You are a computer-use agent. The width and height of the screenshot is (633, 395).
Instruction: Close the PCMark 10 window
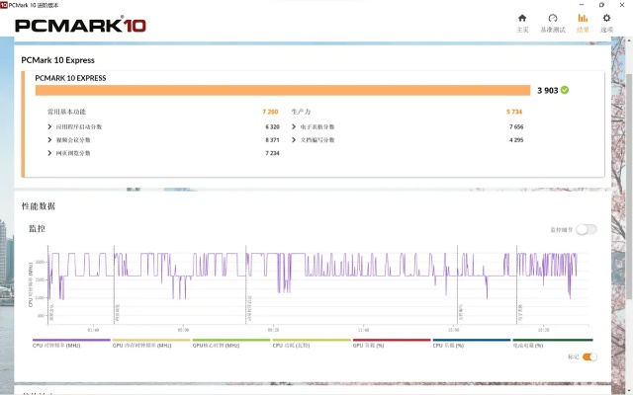(x=620, y=4)
